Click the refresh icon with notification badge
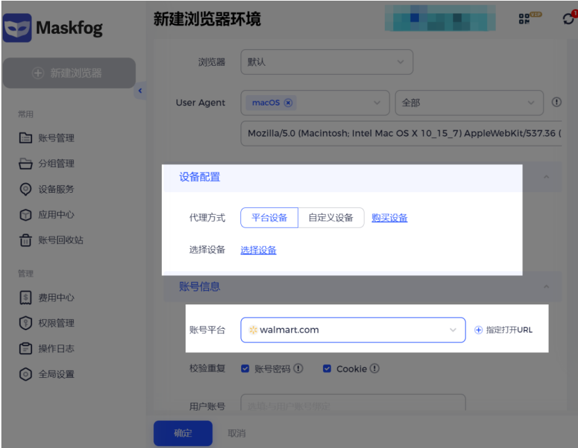Screen dimensions: 578x448 [569, 19]
